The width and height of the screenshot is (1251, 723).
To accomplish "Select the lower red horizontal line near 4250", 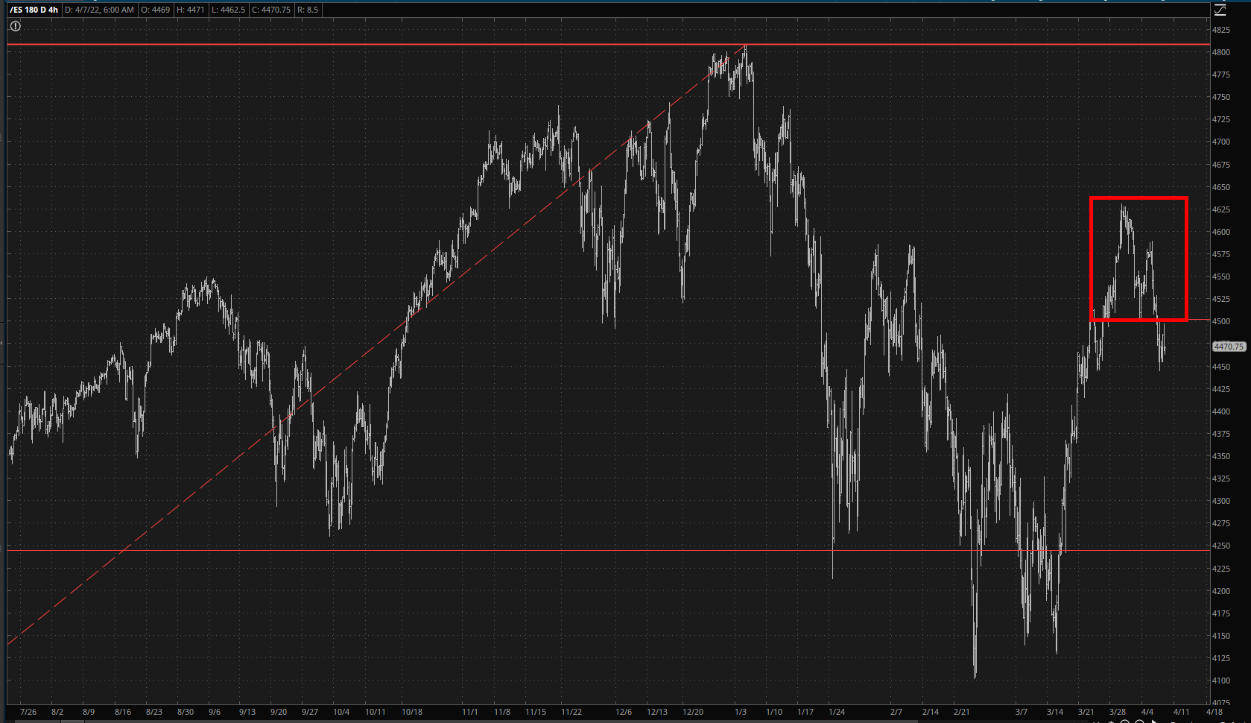I will coord(447,550).
